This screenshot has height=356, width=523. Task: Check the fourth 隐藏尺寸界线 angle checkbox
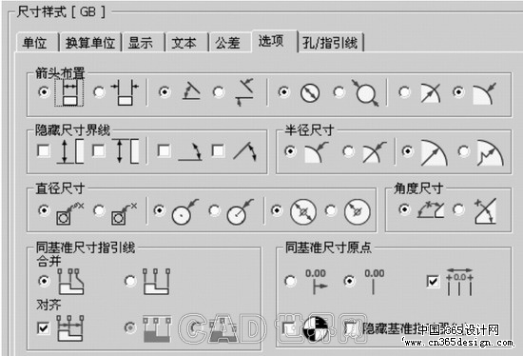pos(218,150)
